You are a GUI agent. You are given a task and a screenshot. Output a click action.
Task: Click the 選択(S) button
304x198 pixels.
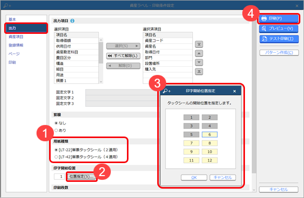coord(123,46)
